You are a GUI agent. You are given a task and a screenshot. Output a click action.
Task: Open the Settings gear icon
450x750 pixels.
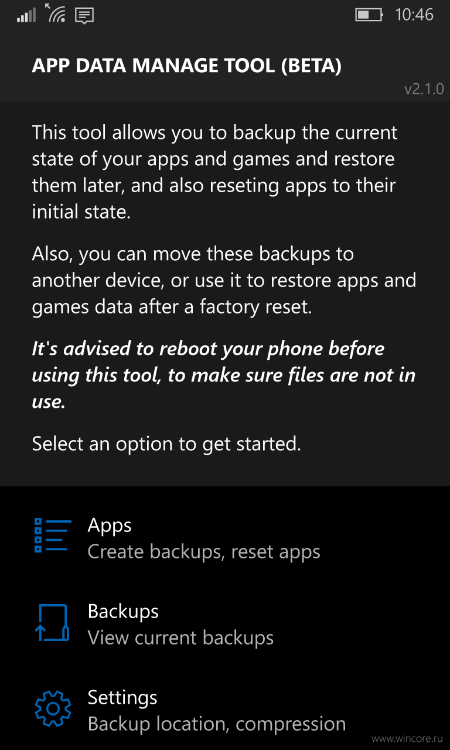click(x=53, y=709)
